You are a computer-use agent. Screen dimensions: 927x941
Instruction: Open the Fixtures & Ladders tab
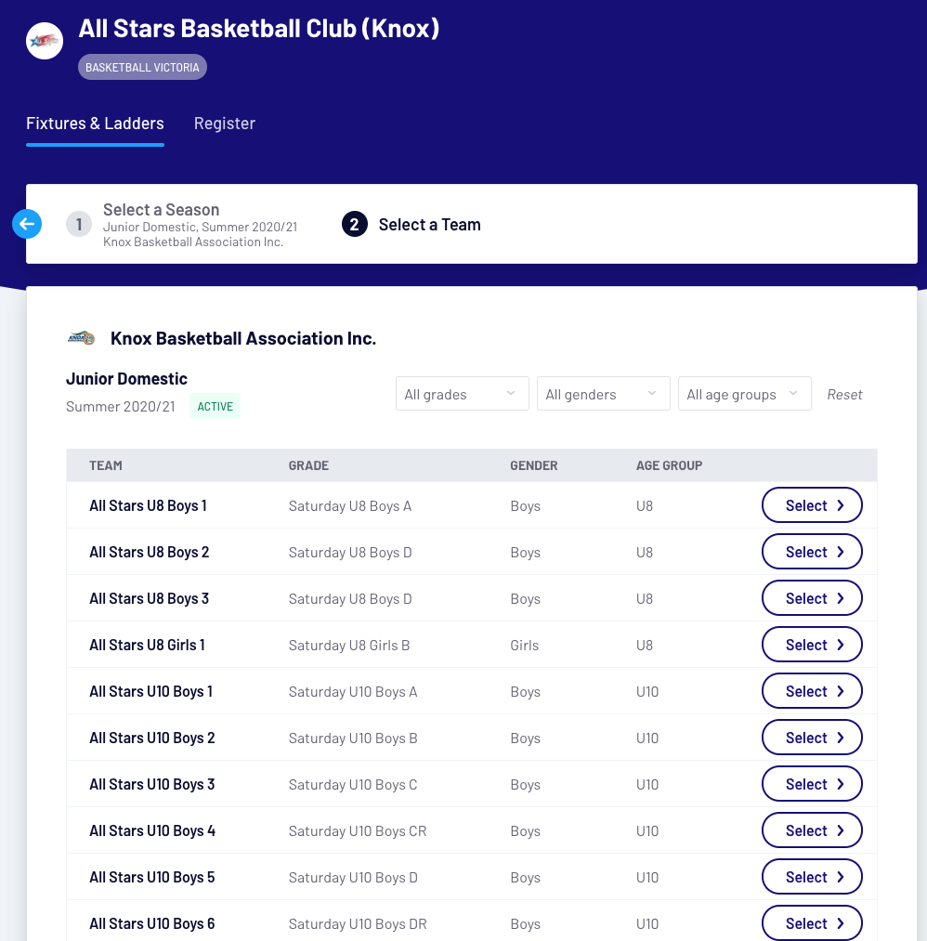[x=95, y=124]
